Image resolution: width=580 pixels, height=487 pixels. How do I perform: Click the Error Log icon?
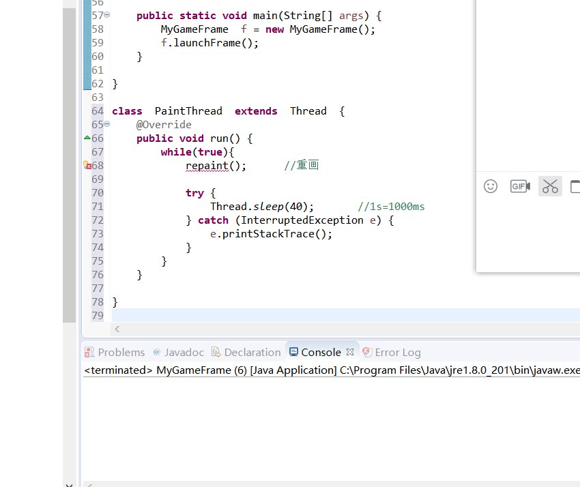click(367, 352)
